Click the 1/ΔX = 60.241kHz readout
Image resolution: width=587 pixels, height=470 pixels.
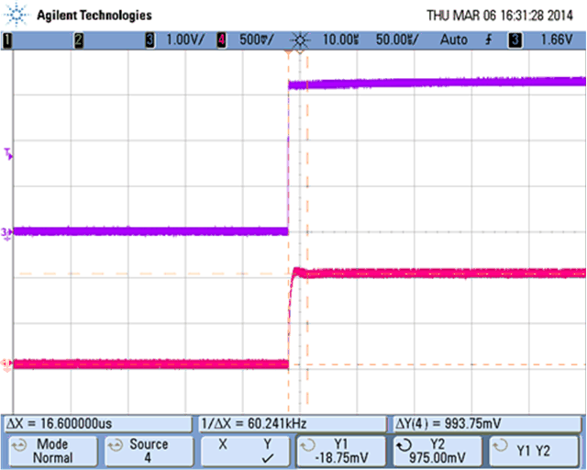(249, 423)
